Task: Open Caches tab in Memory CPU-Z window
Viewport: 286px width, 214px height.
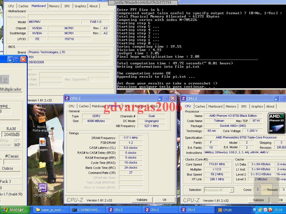Action: [x=84, y=106]
